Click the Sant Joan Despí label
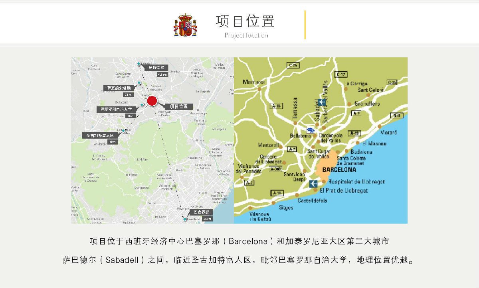Screen dimensions: 479x288 point(295,176)
